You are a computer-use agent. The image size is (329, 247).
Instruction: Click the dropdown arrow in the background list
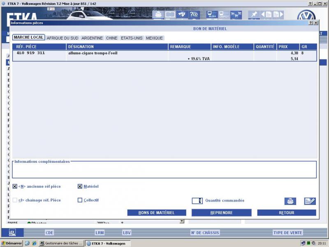[x=182, y=221]
